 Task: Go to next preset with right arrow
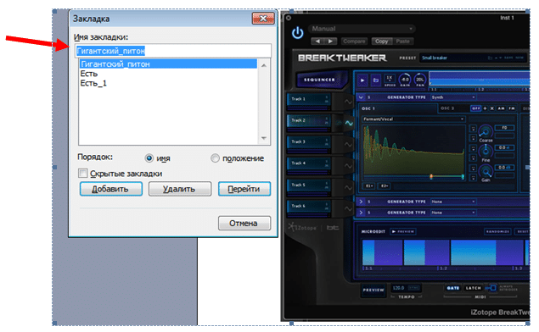330,41
